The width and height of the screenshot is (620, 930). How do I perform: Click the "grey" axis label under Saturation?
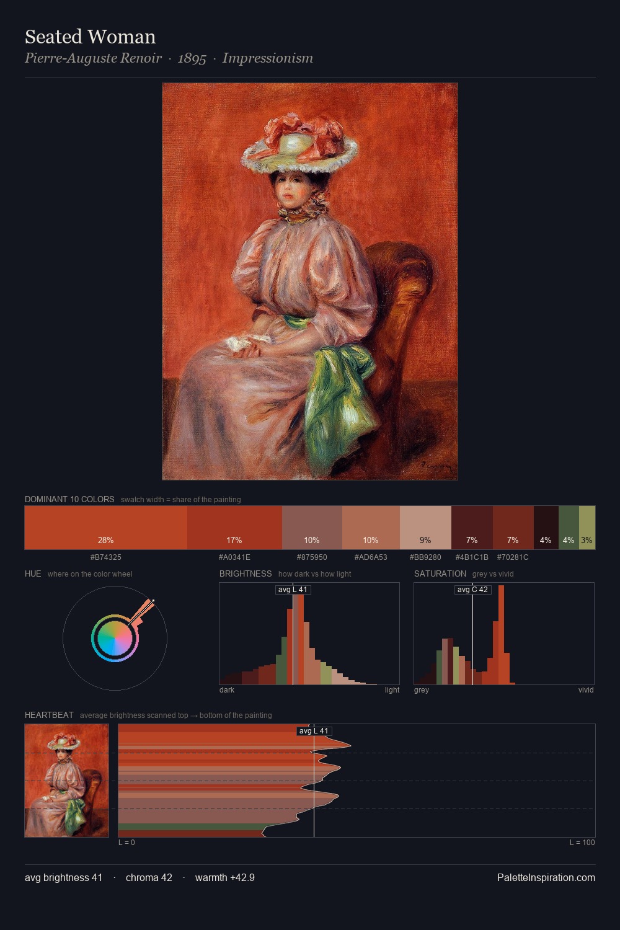click(422, 690)
